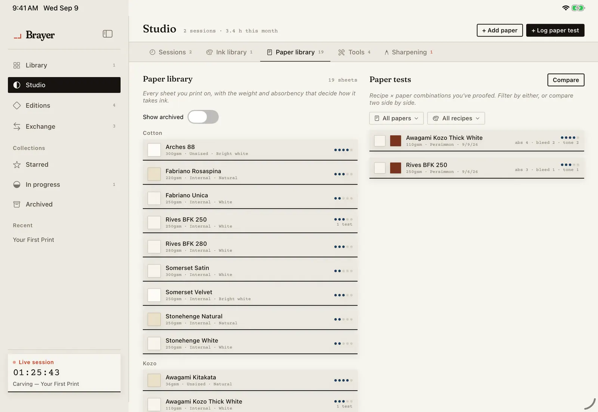Image resolution: width=598 pixels, height=412 pixels.
Task: Switch to the Sessions tab
Action: (171, 52)
